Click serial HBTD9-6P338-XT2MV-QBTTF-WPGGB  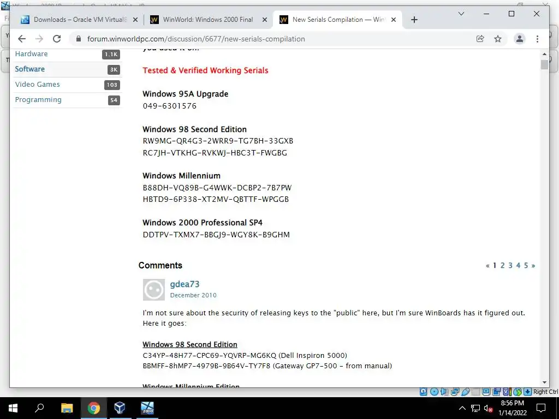pos(216,199)
